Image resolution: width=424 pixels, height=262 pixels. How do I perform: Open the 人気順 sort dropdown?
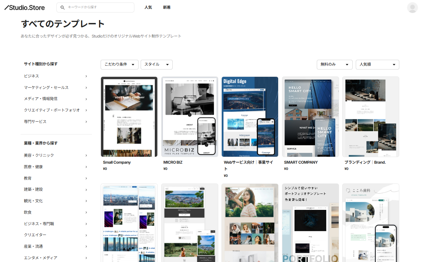pos(377,65)
